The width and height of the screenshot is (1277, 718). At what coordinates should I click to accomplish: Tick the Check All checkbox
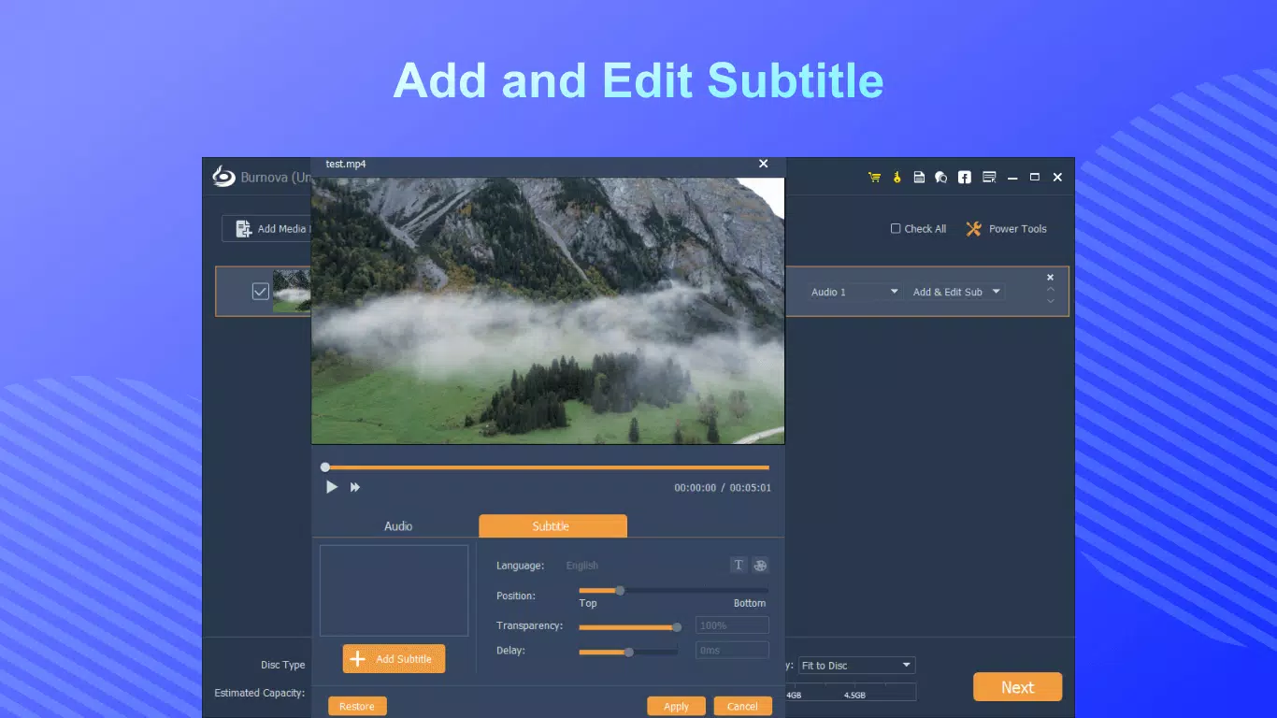[x=896, y=228]
